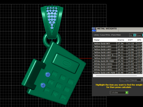This screenshot has height=107, width=143.
Task: Click the SPG column header
Action: pyautogui.click(x=139, y=40)
